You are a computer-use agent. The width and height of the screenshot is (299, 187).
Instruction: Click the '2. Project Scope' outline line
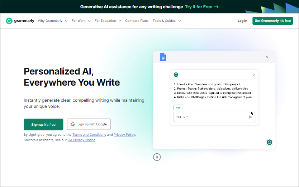pyautogui.click(x=211, y=88)
